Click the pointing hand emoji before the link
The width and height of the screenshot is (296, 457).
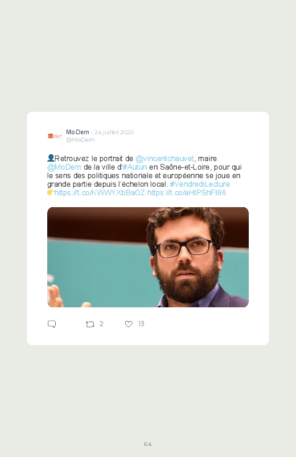tap(51, 192)
